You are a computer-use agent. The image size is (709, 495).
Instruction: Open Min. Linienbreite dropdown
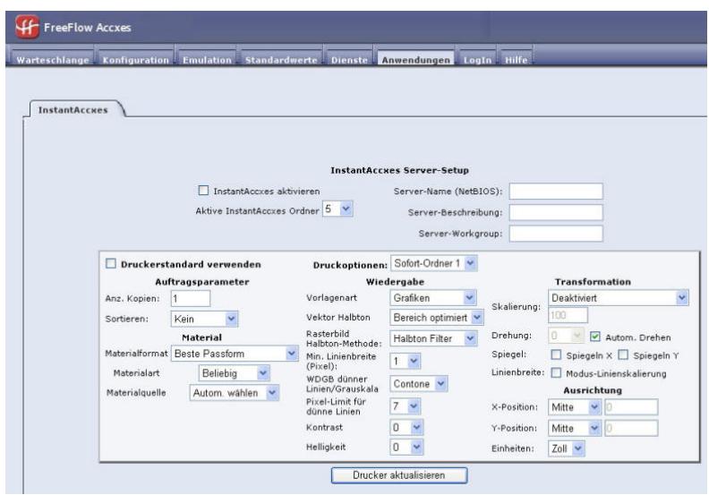coord(406,361)
